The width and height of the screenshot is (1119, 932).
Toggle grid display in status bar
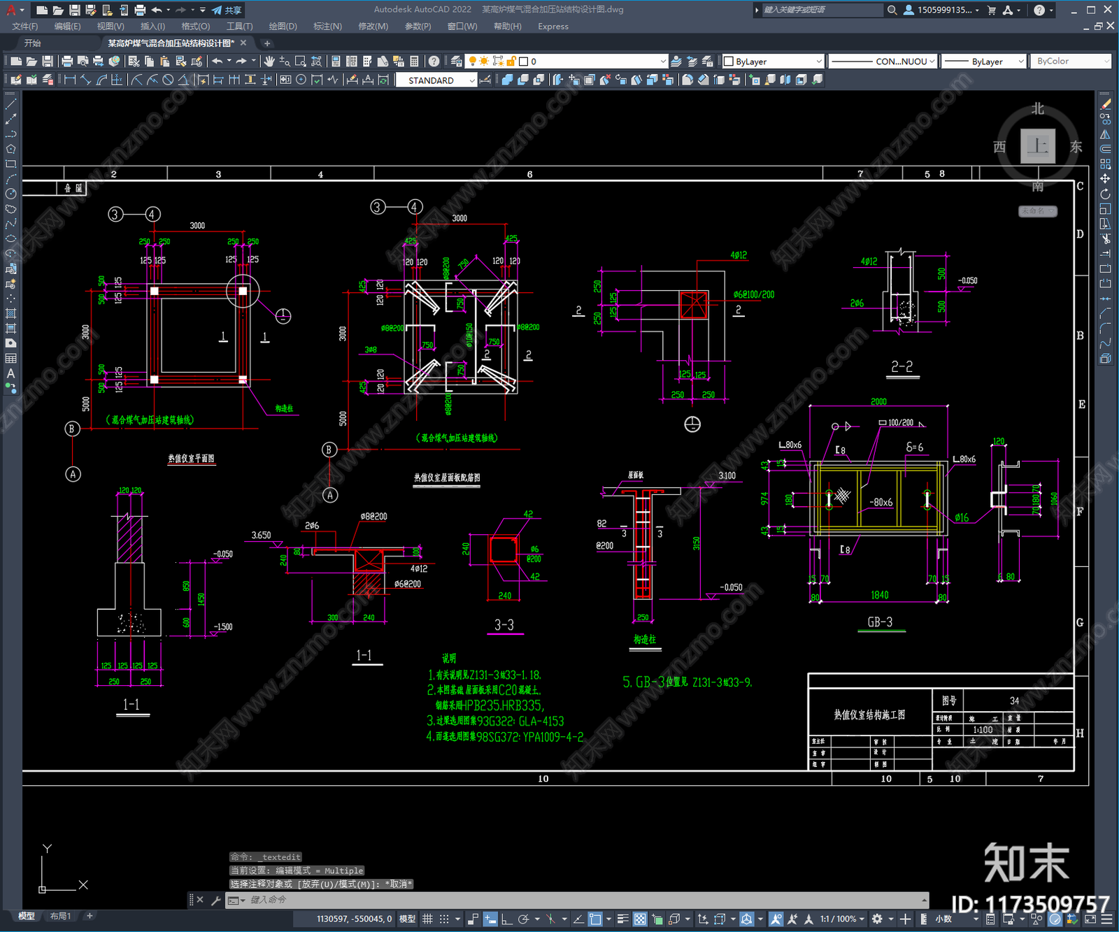pyautogui.click(x=428, y=919)
